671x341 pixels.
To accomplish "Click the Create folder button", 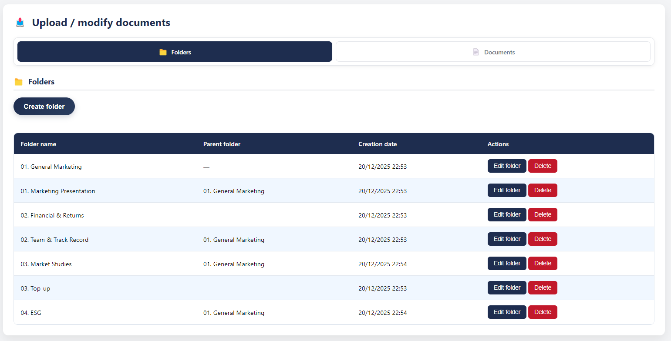I will click(x=44, y=106).
